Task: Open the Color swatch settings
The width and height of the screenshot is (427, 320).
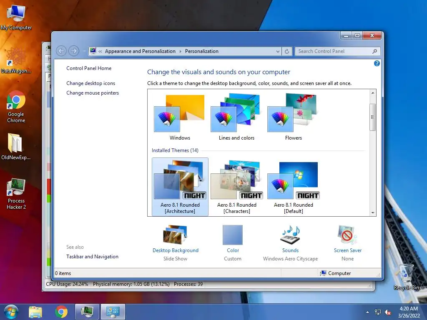Action: [233, 235]
